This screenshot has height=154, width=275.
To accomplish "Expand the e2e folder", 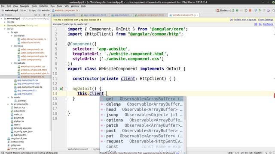I will tap(5, 22).
